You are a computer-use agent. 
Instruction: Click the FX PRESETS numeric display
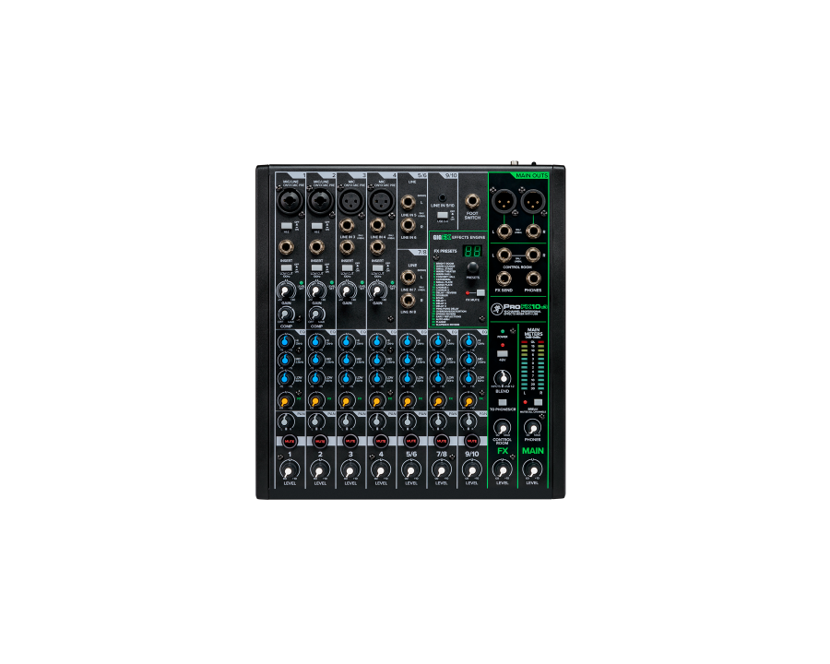[x=471, y=251]
